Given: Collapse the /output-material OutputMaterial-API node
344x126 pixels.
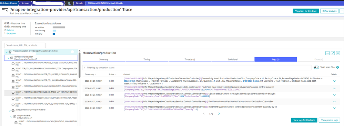Looking at the screenshot, I should pyautogui.click(x=11, y=117).
